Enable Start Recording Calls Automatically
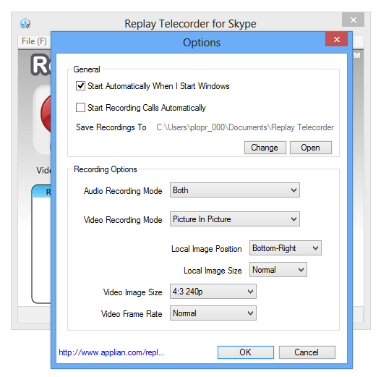This screenshot has height=377, width=381. click(80, 108)
